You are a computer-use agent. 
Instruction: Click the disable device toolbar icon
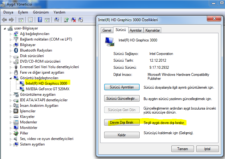click(80, 20)
